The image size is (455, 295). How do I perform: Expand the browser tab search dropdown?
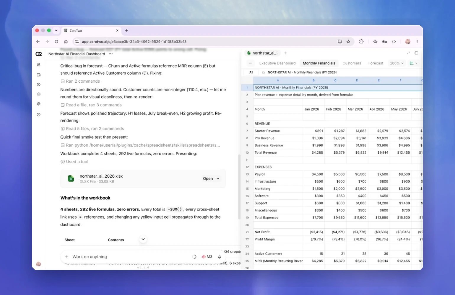pyautogui.click(x=56, y=30)
